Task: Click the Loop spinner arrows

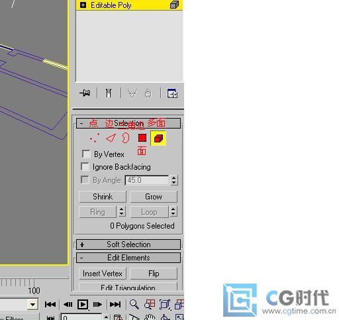Action: [173, 212]
